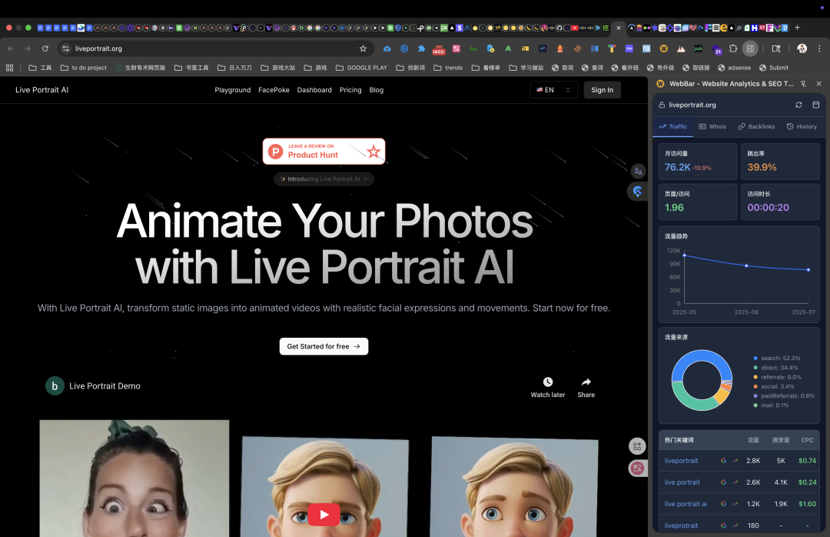Click the search legend color dot
The image size is (830, 537).
click(x=755, y=359)
